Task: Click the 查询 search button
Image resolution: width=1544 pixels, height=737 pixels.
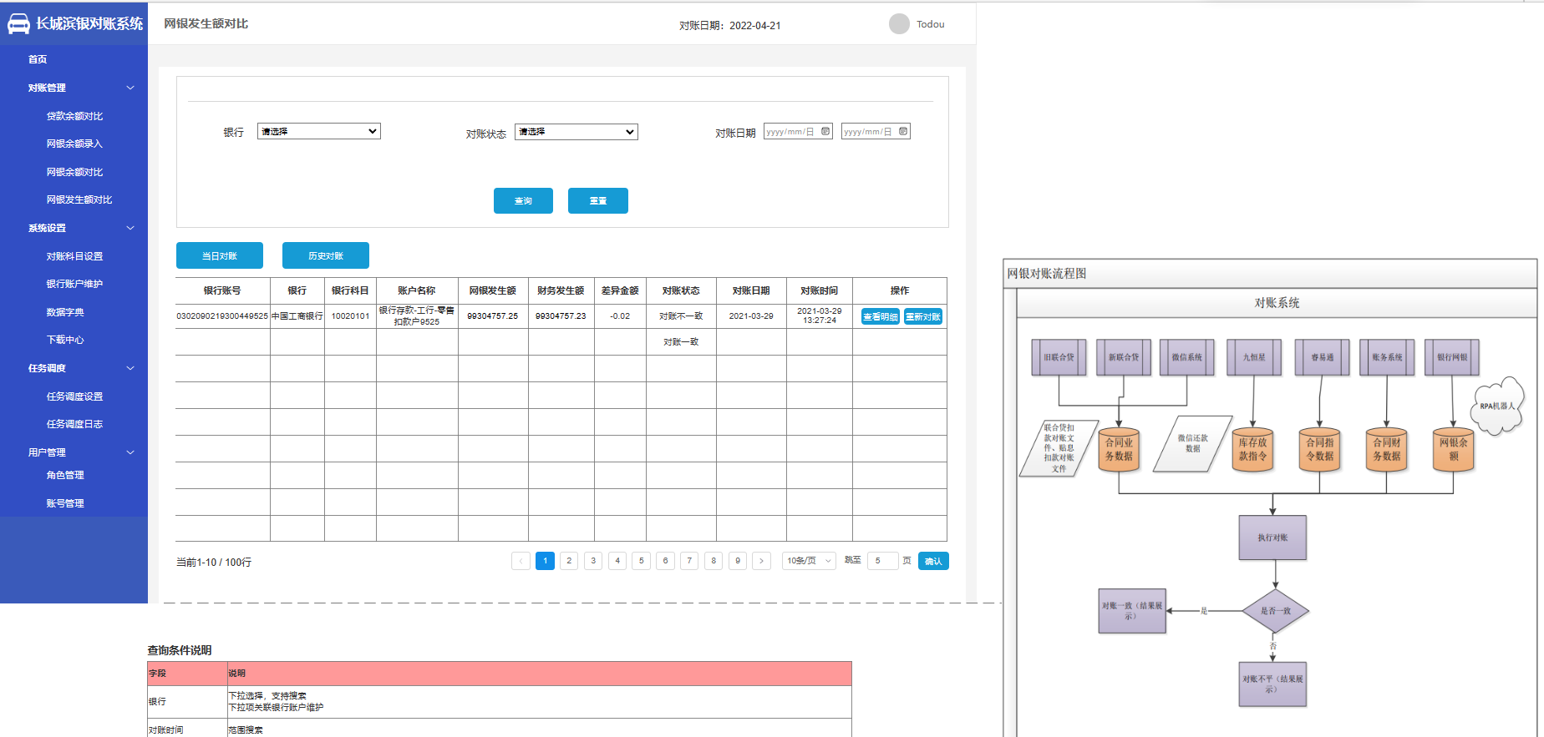Action: pyautogui.click(x=523, y=200)
